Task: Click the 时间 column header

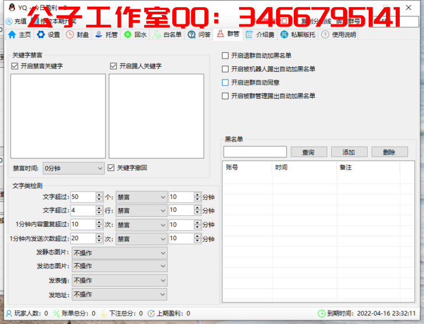Action: 305,167
